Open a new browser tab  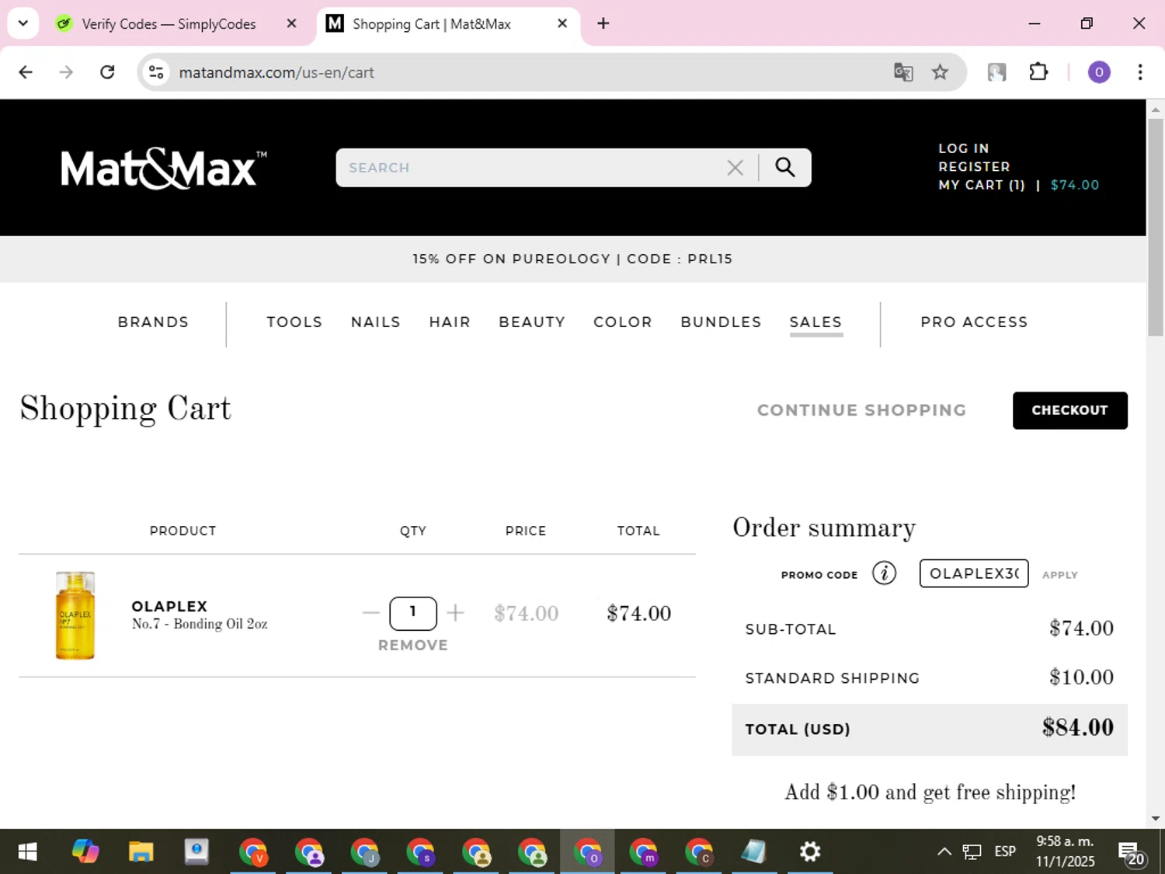click(x=603, y=23)
